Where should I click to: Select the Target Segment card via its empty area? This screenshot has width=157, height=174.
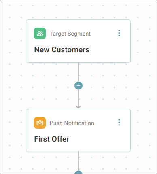tap(108, 50)
